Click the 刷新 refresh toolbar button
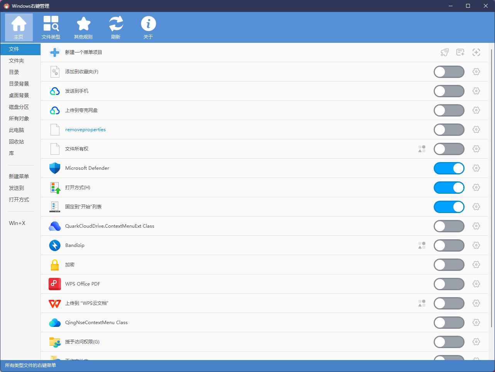The width and height of the screenshot is (495, 372). coord(116,27)
